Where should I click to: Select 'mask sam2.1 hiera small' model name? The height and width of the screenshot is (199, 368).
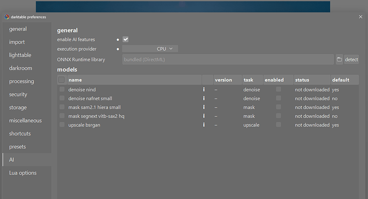point(94,107)
